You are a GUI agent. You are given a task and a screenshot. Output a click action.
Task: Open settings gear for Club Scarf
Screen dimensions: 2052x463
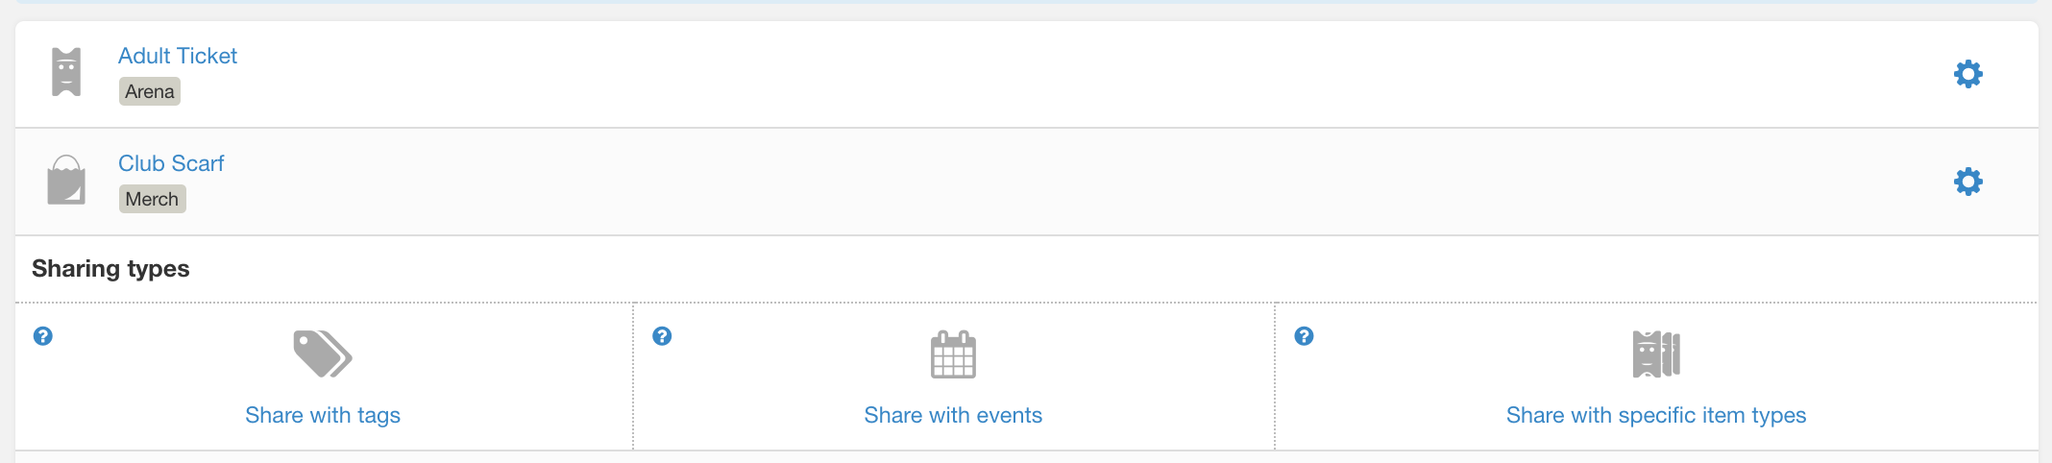pos(1967,182)
